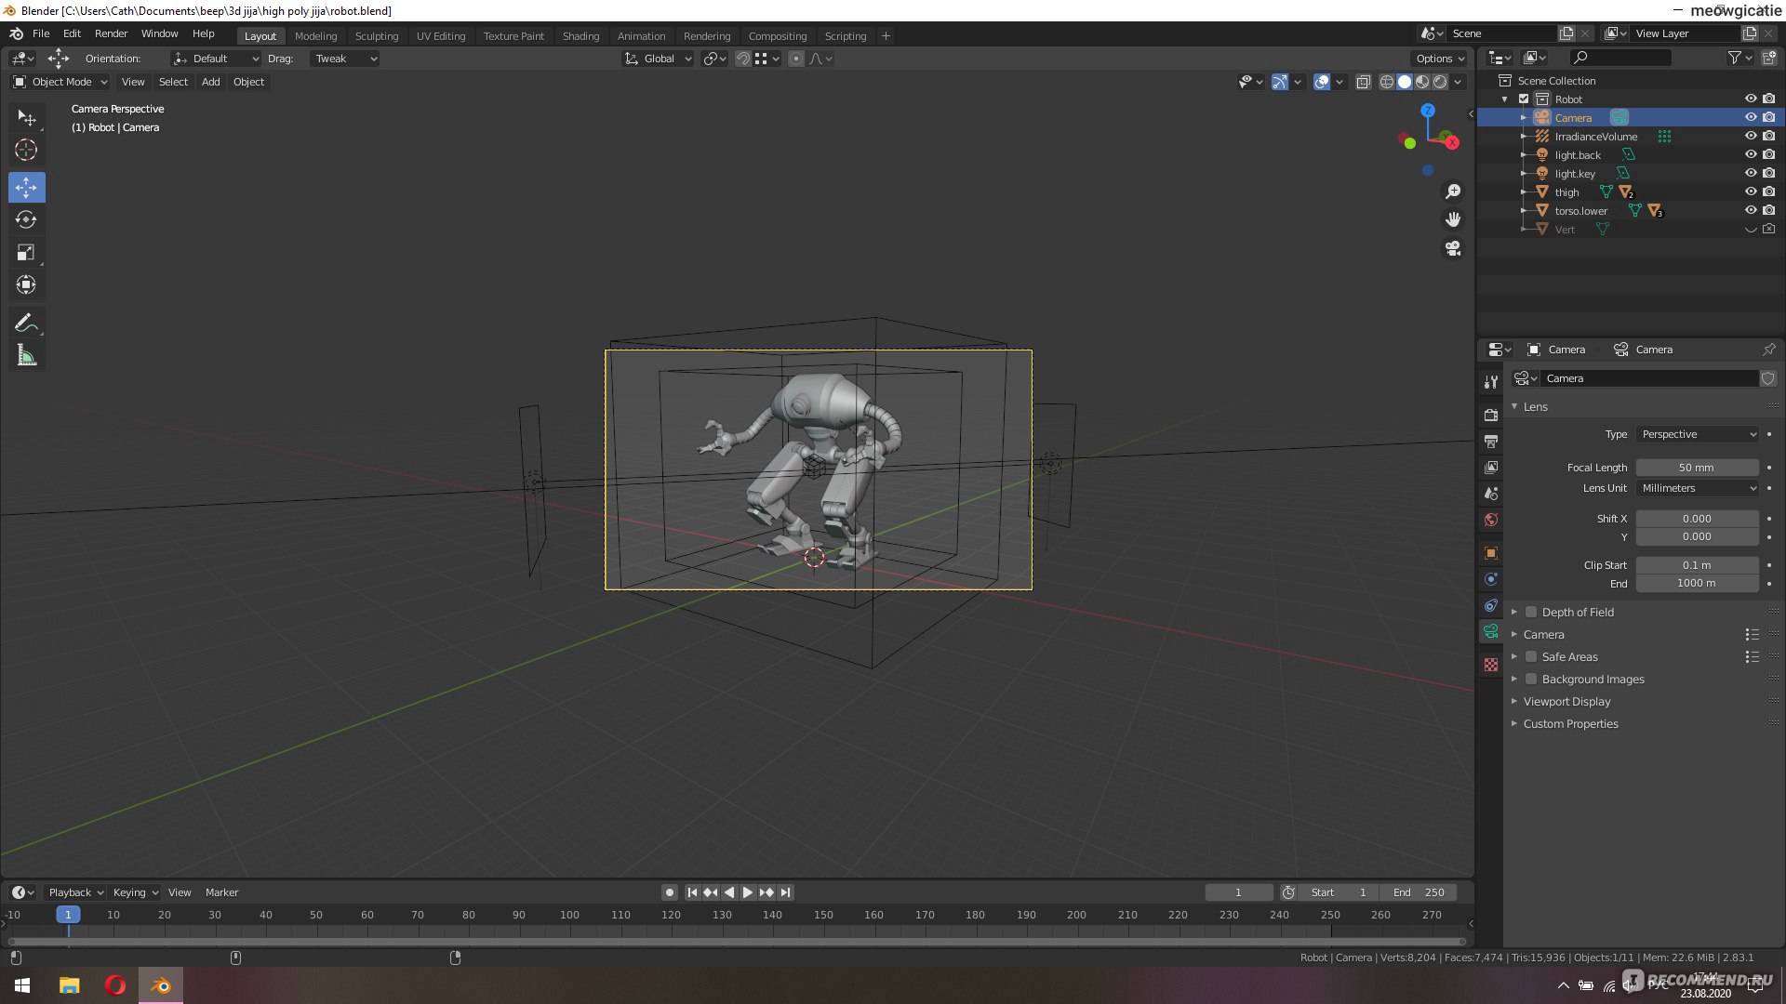This screenshot has height=1004, width=1786.
Task: Change Focal Length input field value
Action: (1697, 467)
